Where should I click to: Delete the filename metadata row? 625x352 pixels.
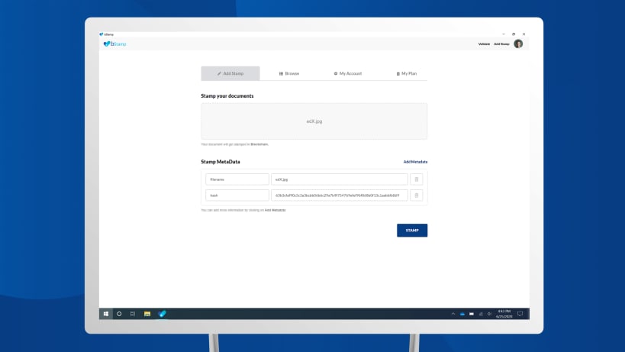pyautogui.click(x=417, y=179)
